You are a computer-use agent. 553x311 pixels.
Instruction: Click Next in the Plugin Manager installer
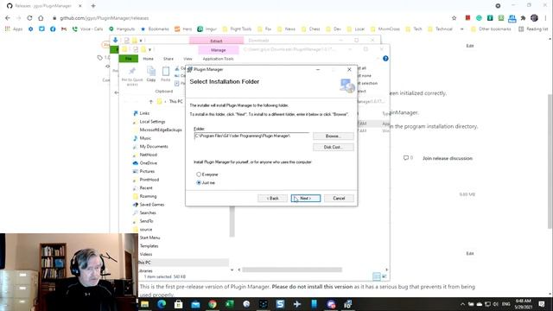(x=306, y=198)
